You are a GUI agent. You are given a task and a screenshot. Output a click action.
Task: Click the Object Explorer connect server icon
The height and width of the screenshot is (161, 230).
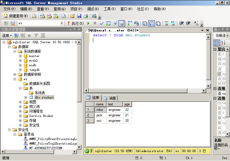[x=16, y=35]
